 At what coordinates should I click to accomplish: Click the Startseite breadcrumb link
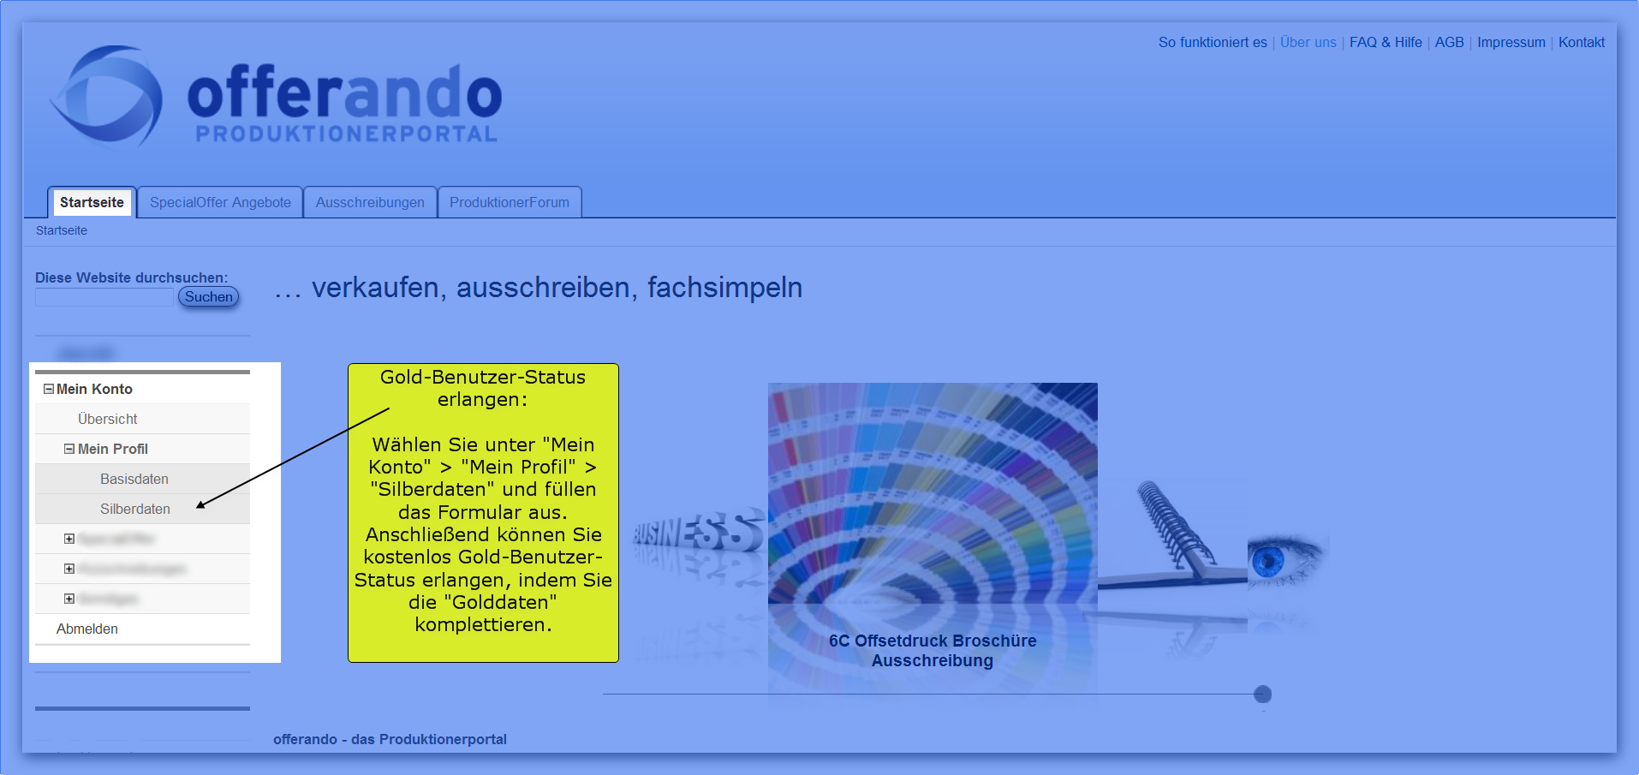(x=62, y=230)
